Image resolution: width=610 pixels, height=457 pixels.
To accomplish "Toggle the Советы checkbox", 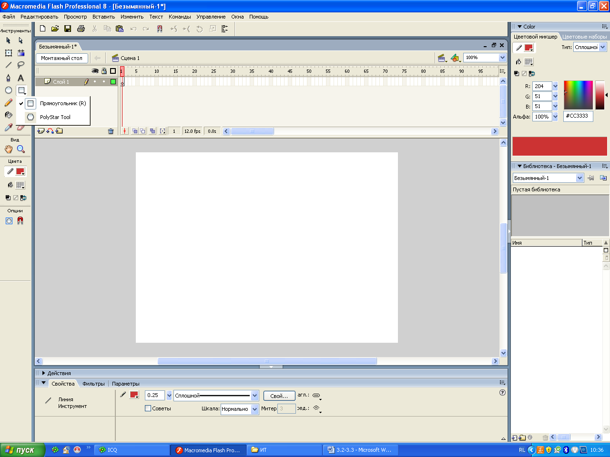I will [148, 408].
